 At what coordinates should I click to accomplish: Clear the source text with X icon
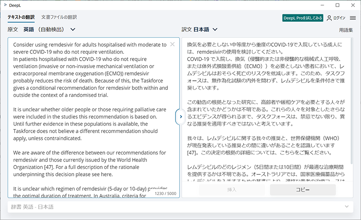(173, 44)
